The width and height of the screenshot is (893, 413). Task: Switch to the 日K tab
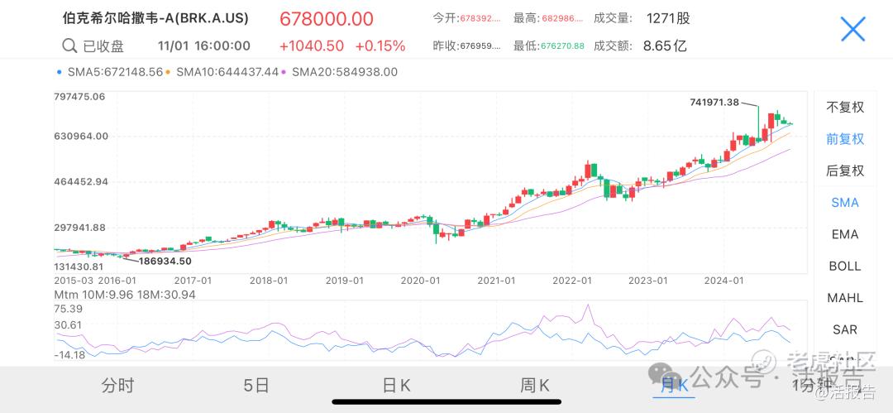click(396, 386)
